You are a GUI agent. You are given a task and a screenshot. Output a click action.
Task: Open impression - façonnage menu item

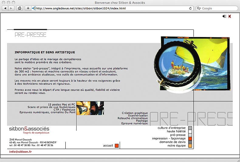[x=169, y=138]
